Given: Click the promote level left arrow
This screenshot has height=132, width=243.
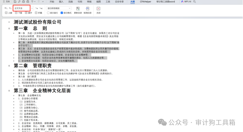Looking at the screenshot, I should (x=10, y=8).
